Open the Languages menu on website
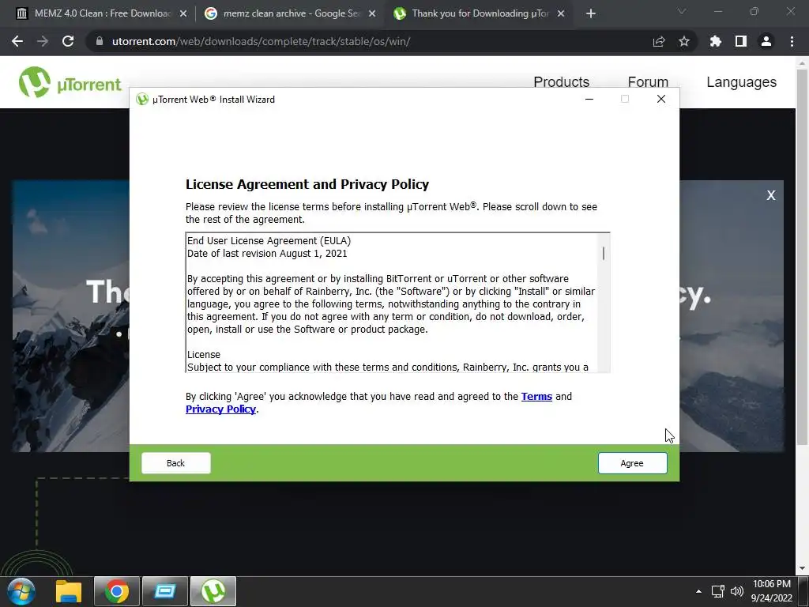This screenshot has width=809, height=607. [741, 82]
